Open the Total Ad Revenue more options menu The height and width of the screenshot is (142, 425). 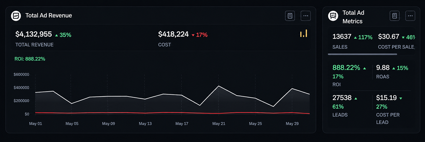coord(306,16)
